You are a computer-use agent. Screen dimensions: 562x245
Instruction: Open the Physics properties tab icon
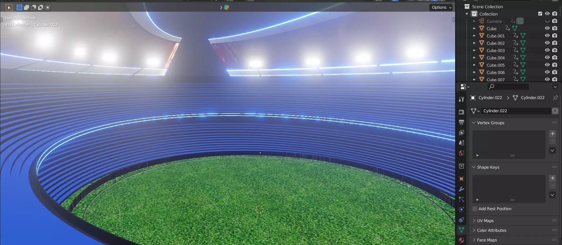click(462, 209)
